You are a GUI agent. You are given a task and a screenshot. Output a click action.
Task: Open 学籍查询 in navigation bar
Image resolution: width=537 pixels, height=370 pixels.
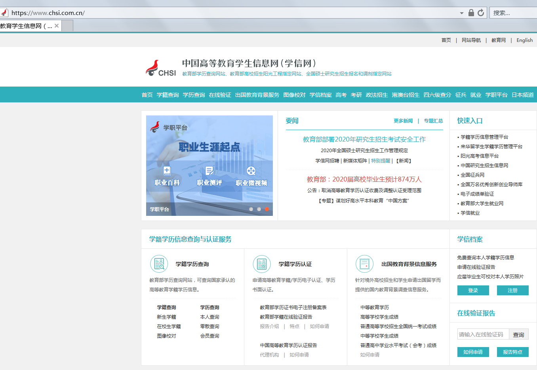tap(168, 95)
